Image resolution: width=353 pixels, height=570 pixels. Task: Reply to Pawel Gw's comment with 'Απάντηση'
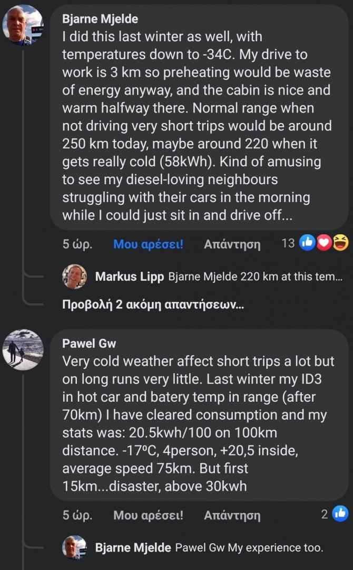point(232,515)
